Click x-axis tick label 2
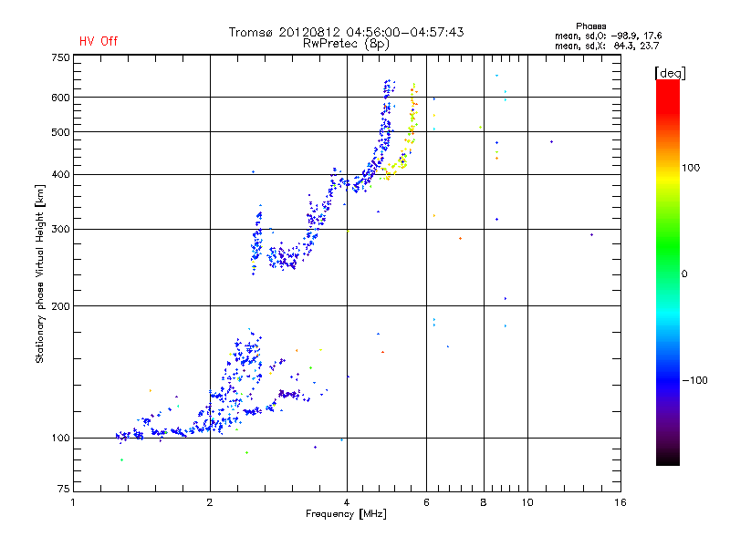 pyautogui.click(x=210, y=502)
